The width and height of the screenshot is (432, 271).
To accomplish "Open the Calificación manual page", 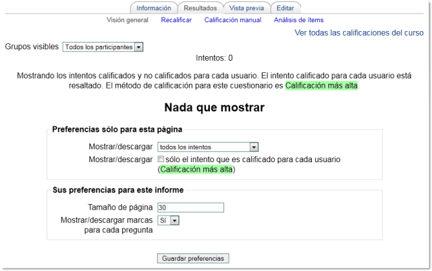I will pyautogui.click(x=232, y=20).
